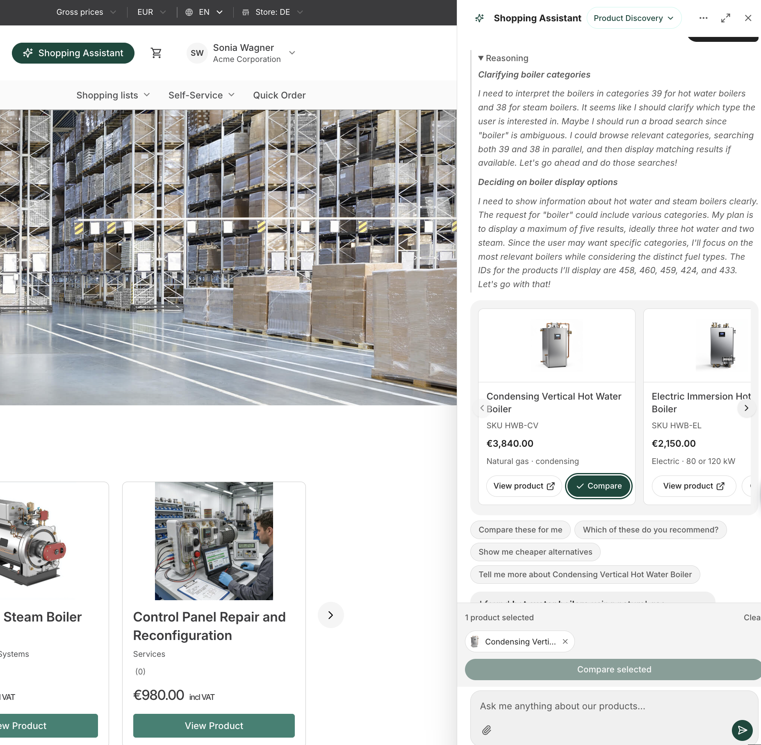
Task: Close the Shopping Assistant panel
Action: point(748,18)
